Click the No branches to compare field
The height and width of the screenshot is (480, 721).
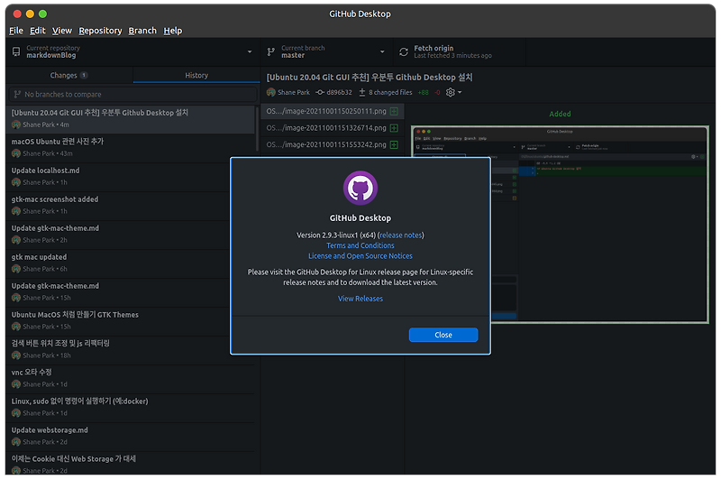[x=132, y=95]
